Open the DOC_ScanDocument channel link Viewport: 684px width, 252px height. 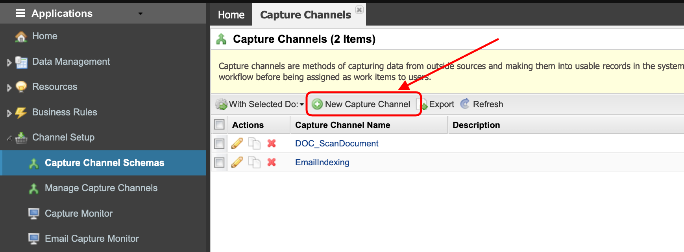click(336, 144)
